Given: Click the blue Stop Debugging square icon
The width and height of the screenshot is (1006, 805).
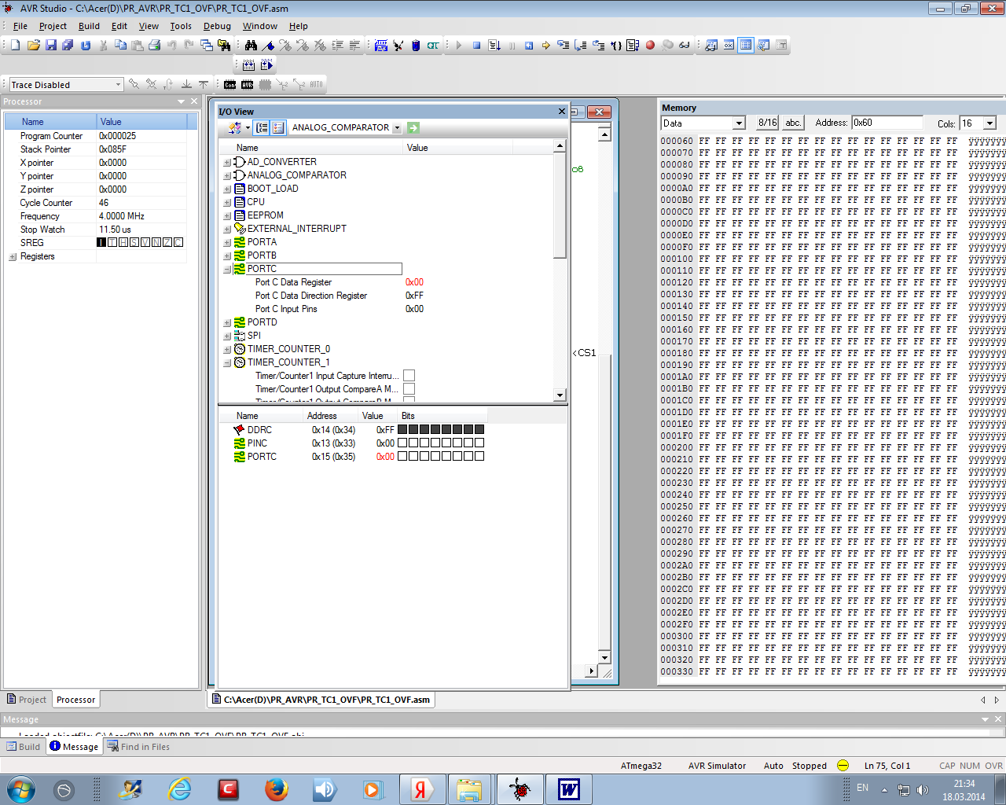Looking at the screenshot, I should pyautogui.click(x=476, y=46).
